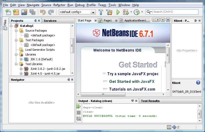Screen dimensions: 205x132
Task: Click the Debug Main Project icon
Action: (126, 12)
